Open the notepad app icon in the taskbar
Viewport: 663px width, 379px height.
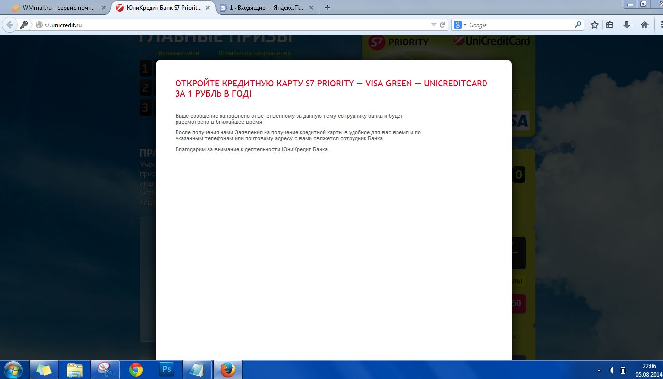(x=197, y=370)
